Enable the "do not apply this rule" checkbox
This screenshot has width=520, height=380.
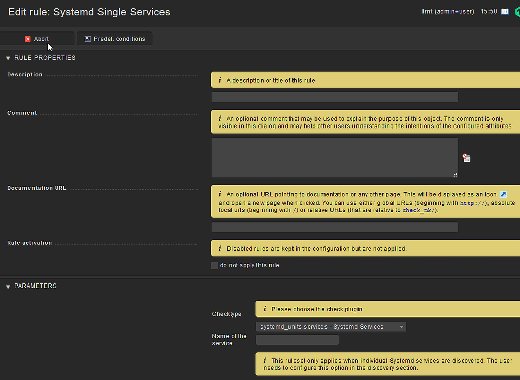215,265
